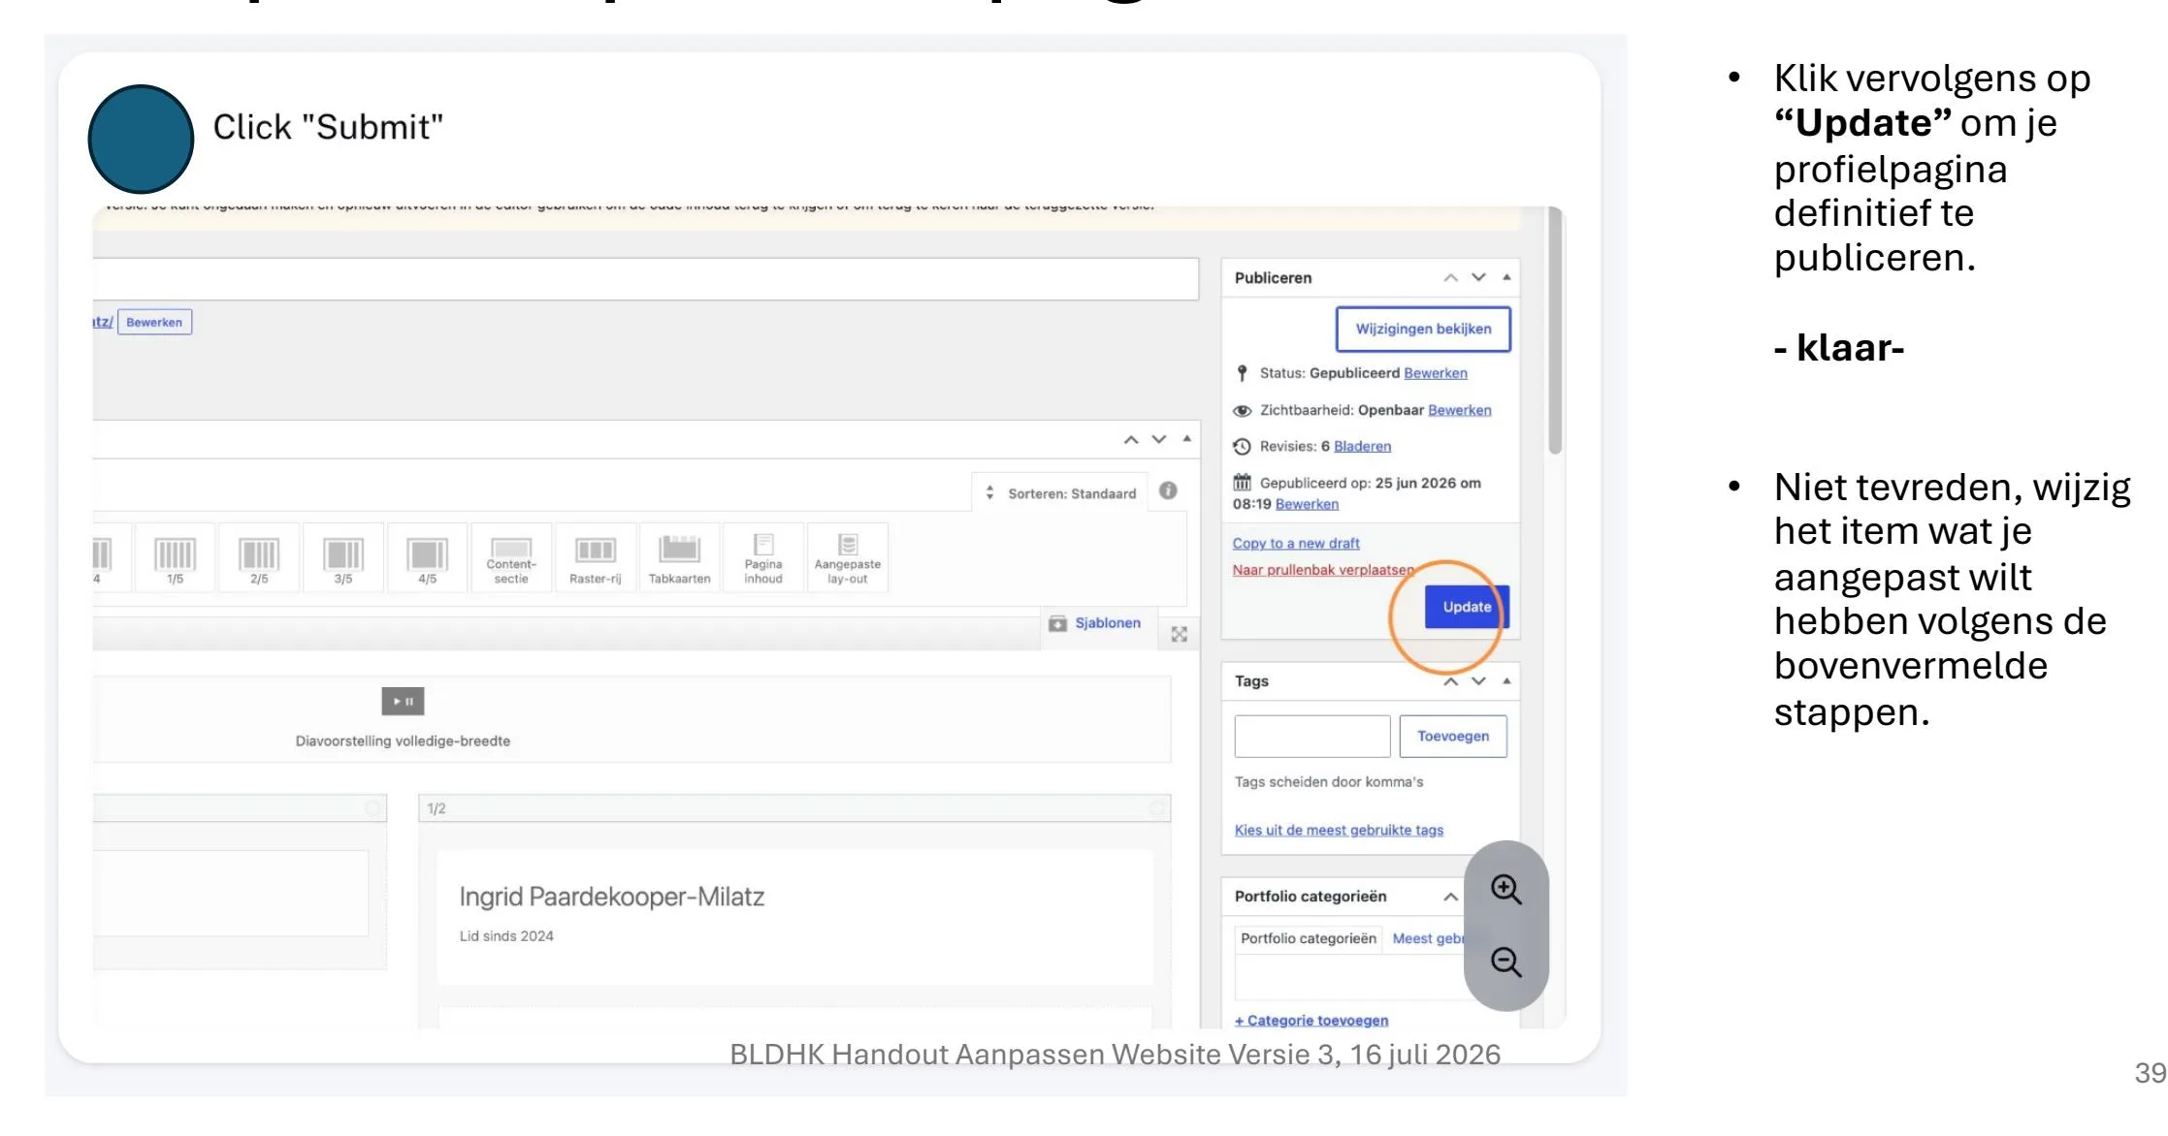
Task: Click Copy to a new draft link
Action: coord(1296,544)
